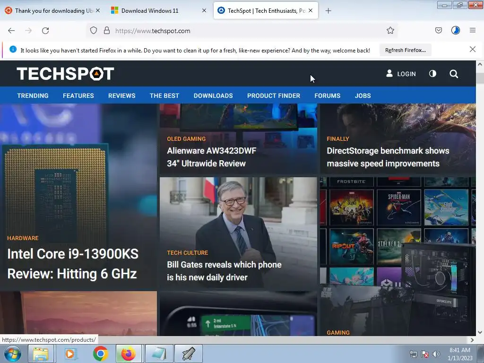
Task: Open the REVIEWS menu item
Action: [121, 95]
